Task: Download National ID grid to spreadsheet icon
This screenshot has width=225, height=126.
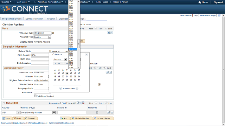Action: click(83, 103)
